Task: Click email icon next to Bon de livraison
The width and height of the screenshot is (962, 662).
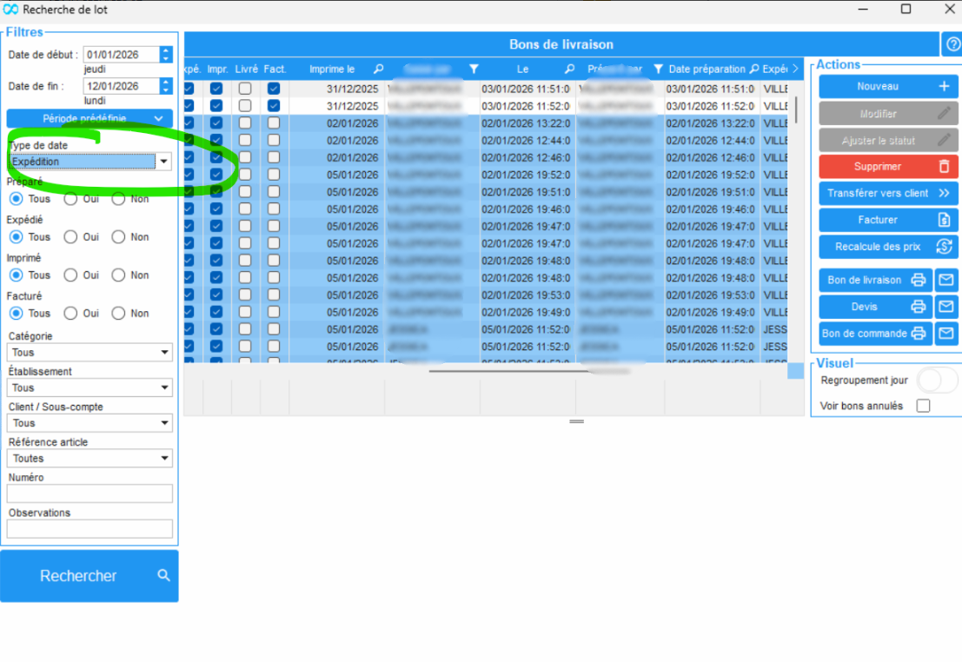Action: (946, 280)
